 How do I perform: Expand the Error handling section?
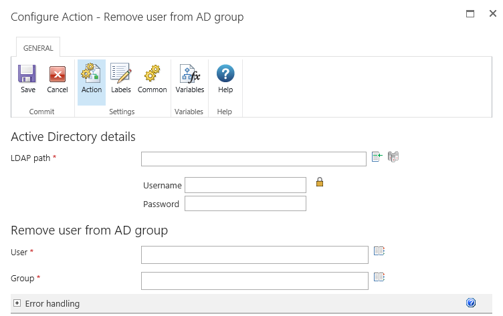click(x=17, y=303)
